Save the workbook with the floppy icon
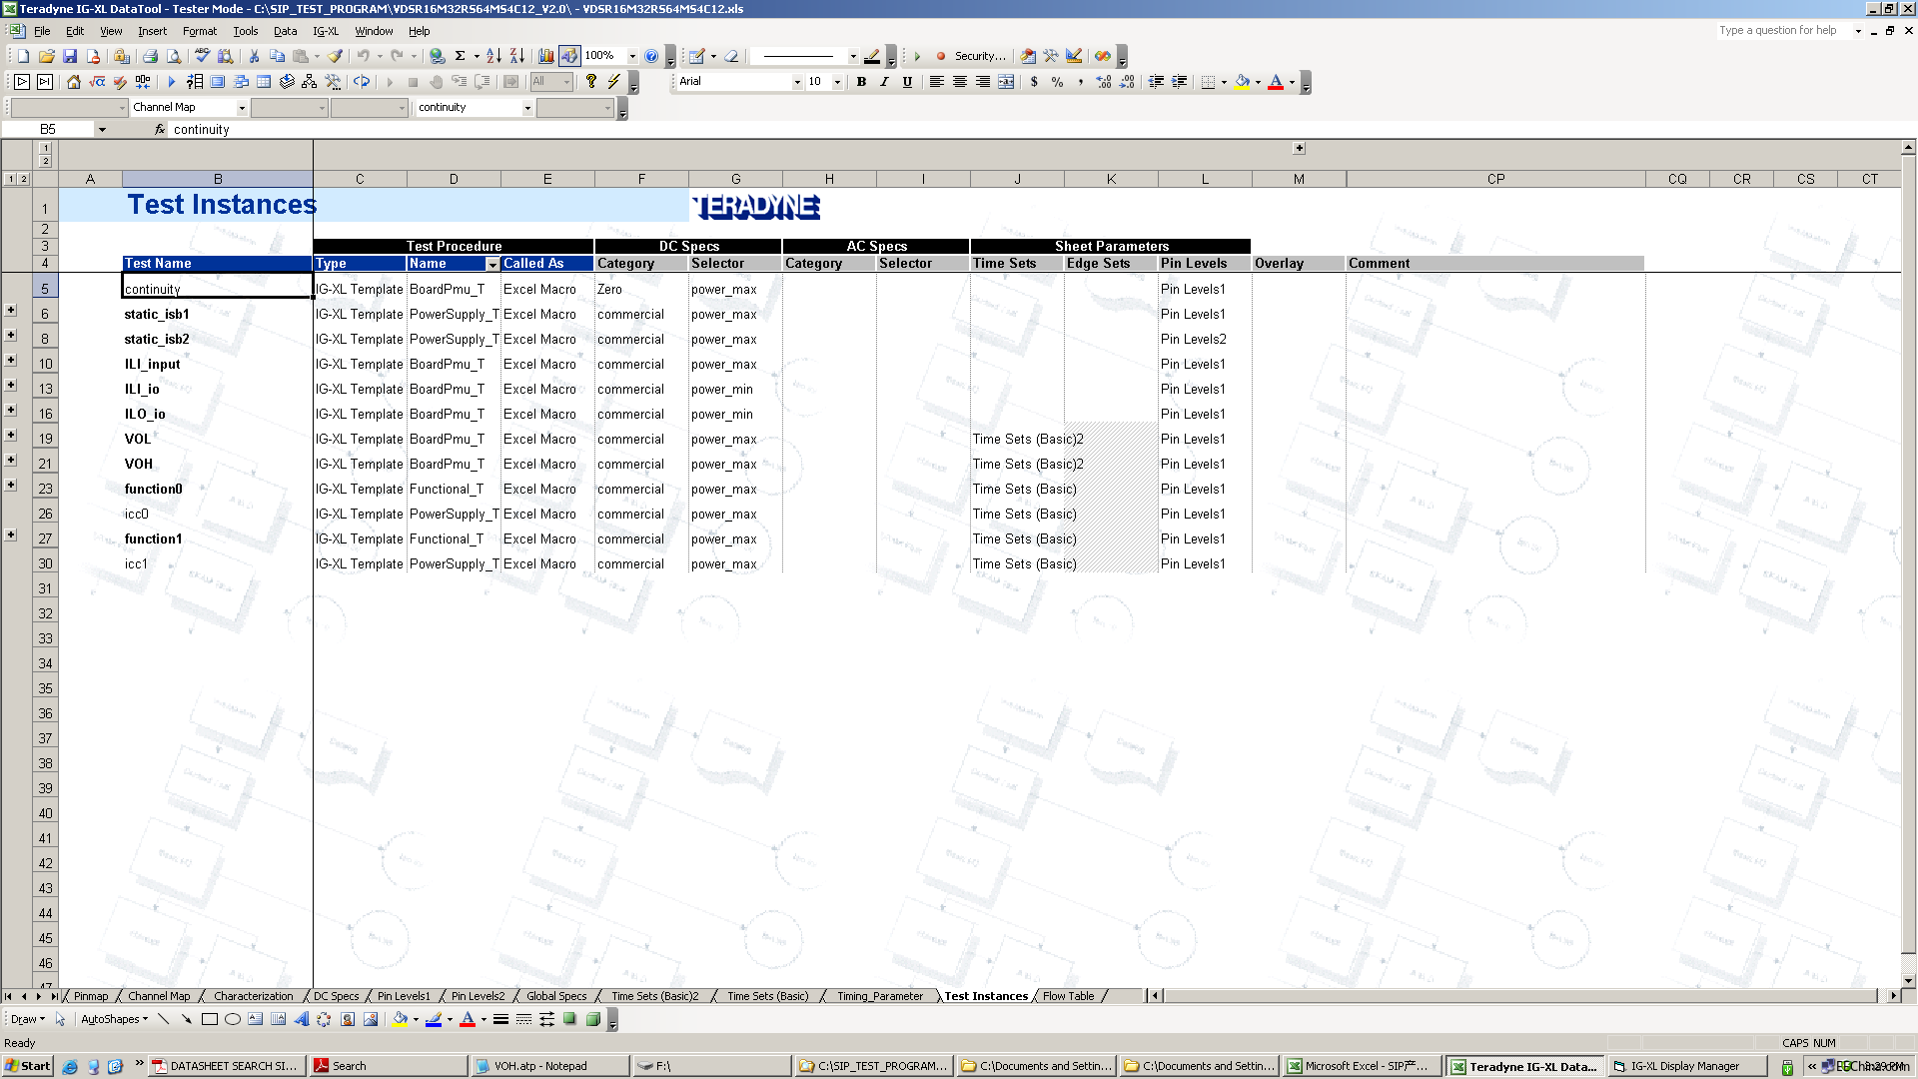 pos(70,56)
